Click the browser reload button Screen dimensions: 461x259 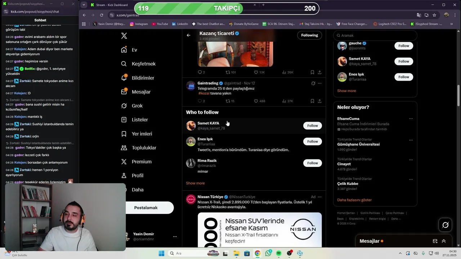click(102, 15)
